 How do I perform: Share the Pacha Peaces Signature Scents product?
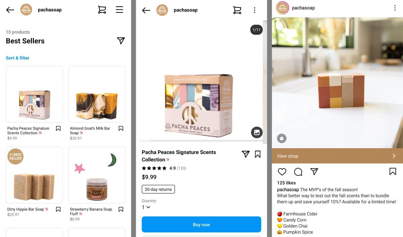[x=245, y=154]
